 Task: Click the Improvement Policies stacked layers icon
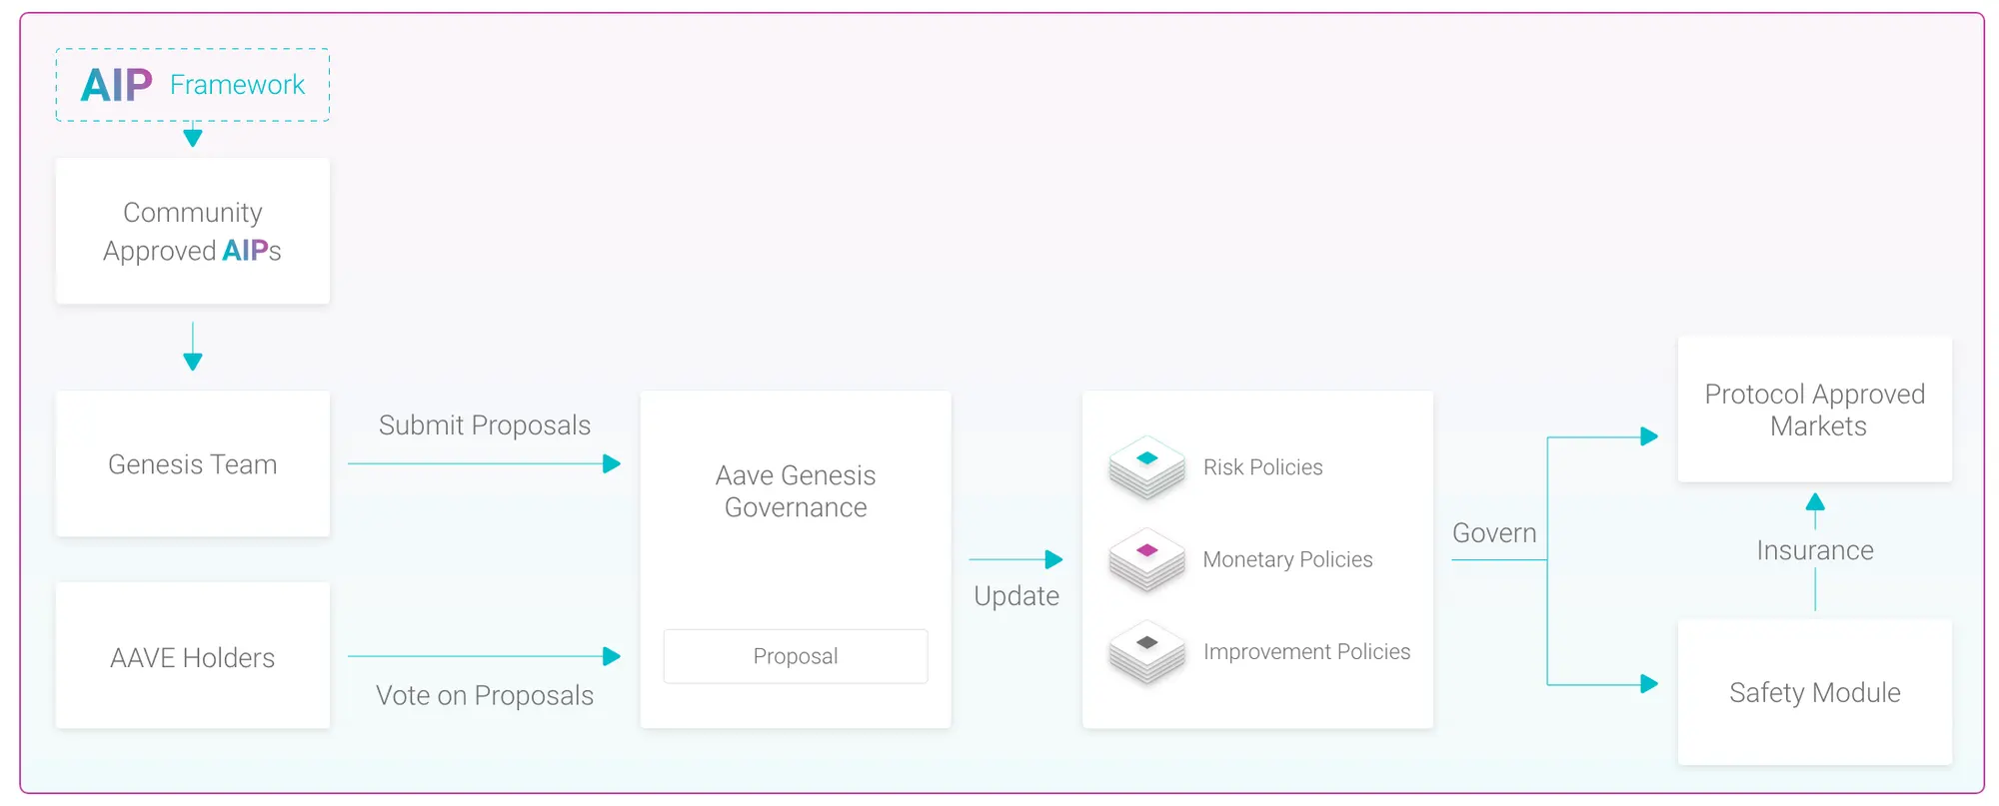[1146, 651]
